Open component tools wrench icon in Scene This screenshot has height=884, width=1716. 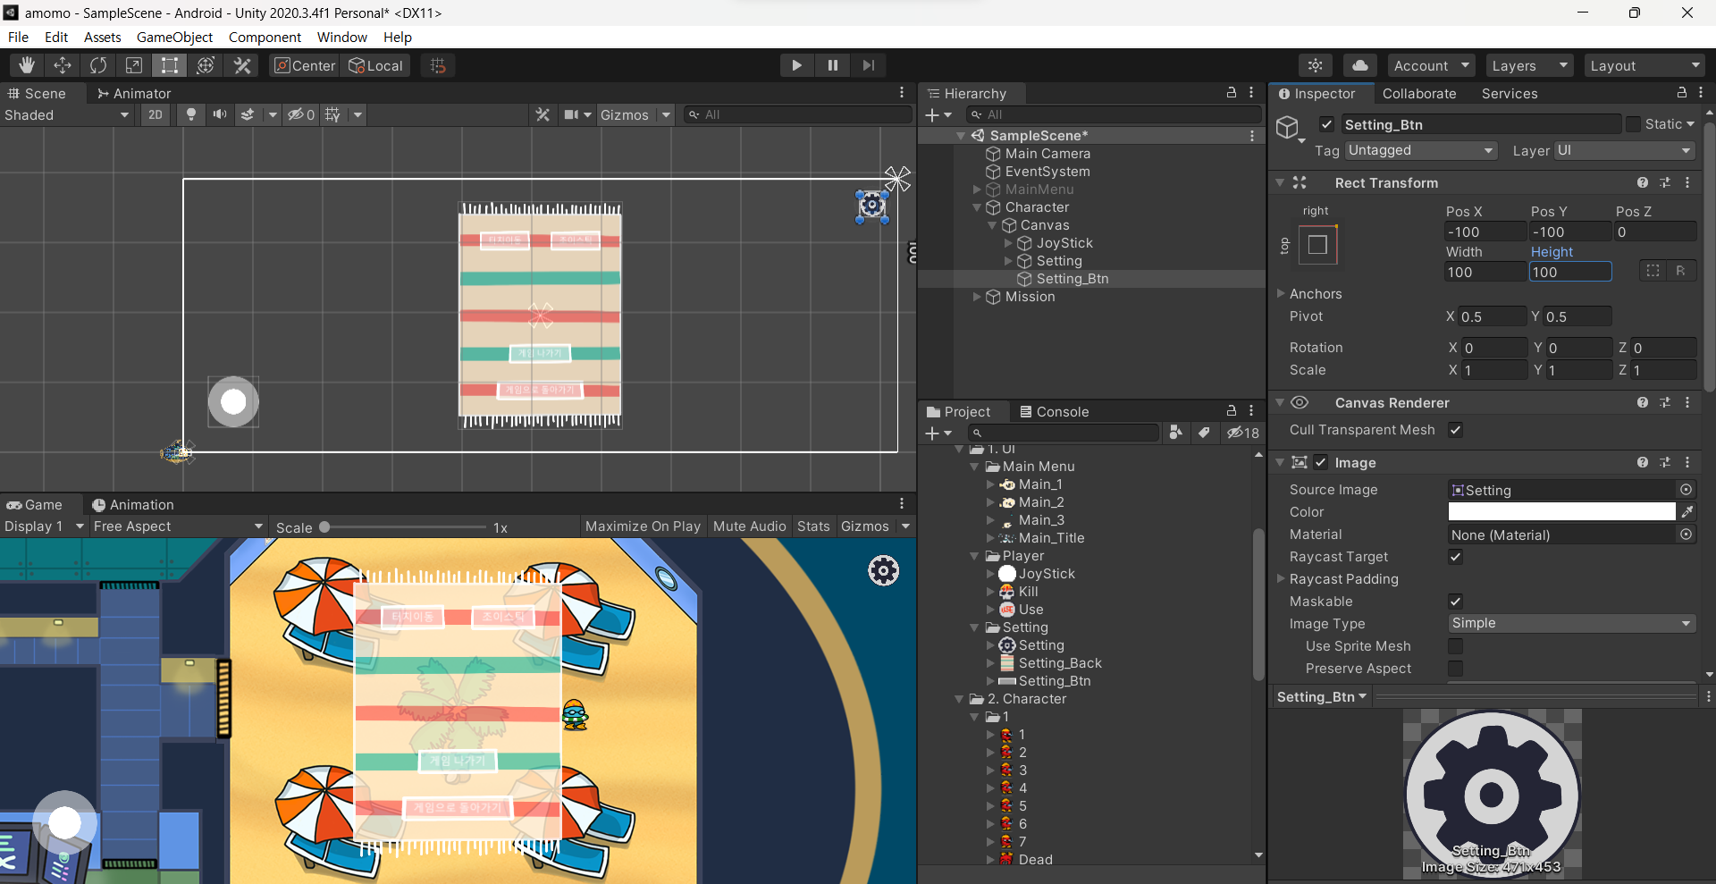[543, 114]
